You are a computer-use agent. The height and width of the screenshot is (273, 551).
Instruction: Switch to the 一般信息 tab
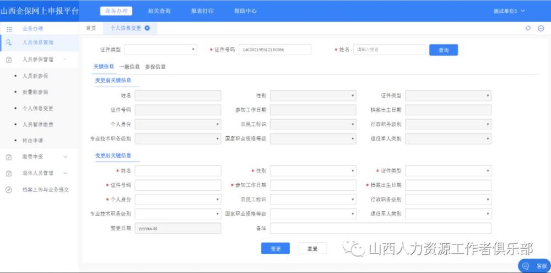129,67
